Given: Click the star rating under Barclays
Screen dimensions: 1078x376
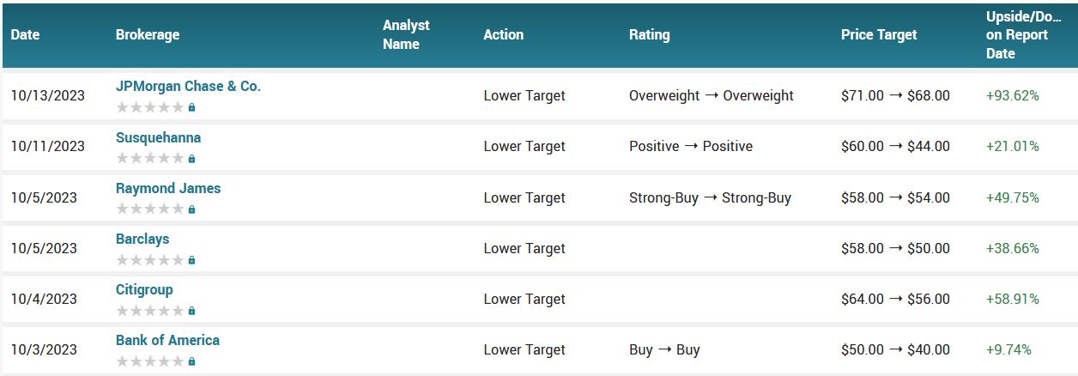Looking at the screenshot, I should (150, 259).
